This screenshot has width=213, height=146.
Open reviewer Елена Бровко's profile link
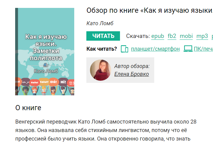131,74
